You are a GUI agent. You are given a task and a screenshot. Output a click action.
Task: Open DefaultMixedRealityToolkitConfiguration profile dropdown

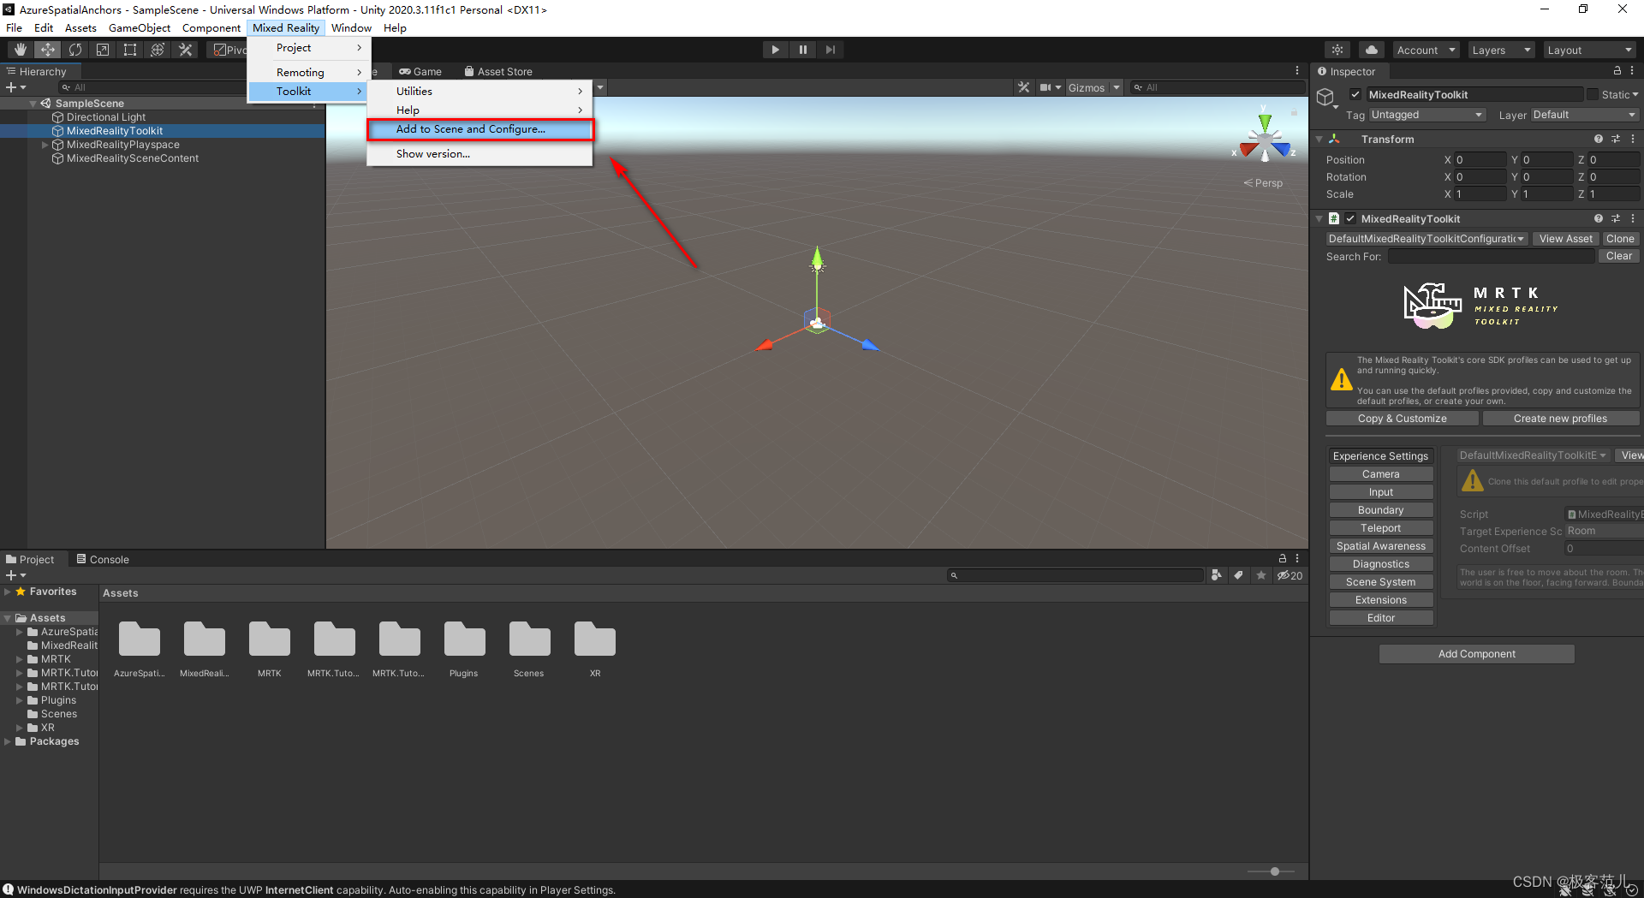coord(1427,239)
